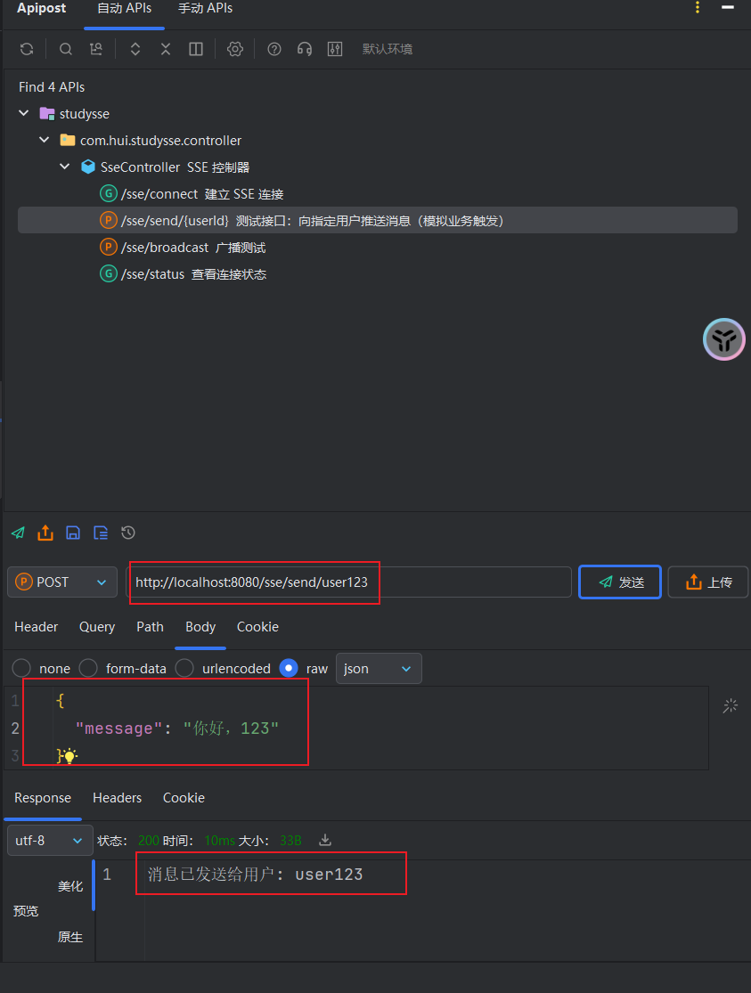Select the 美化 response view
Screen dimensions: 751x993
point(70,886)
